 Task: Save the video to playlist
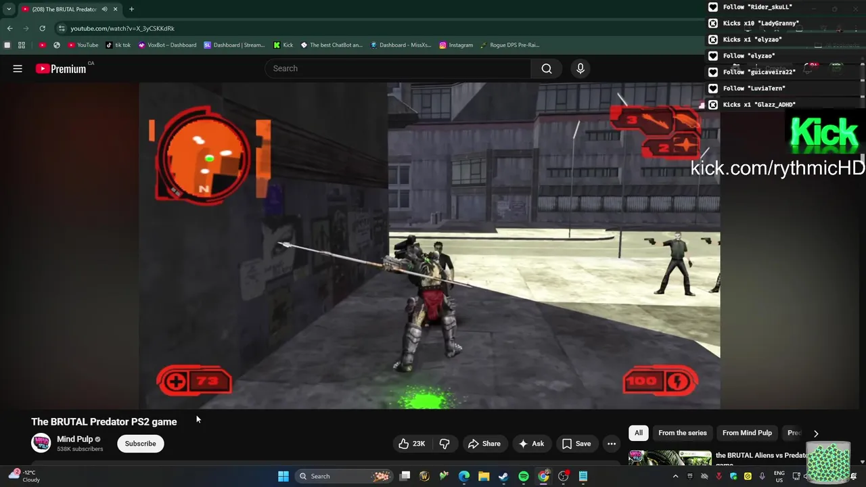click(x=576, y=444)
